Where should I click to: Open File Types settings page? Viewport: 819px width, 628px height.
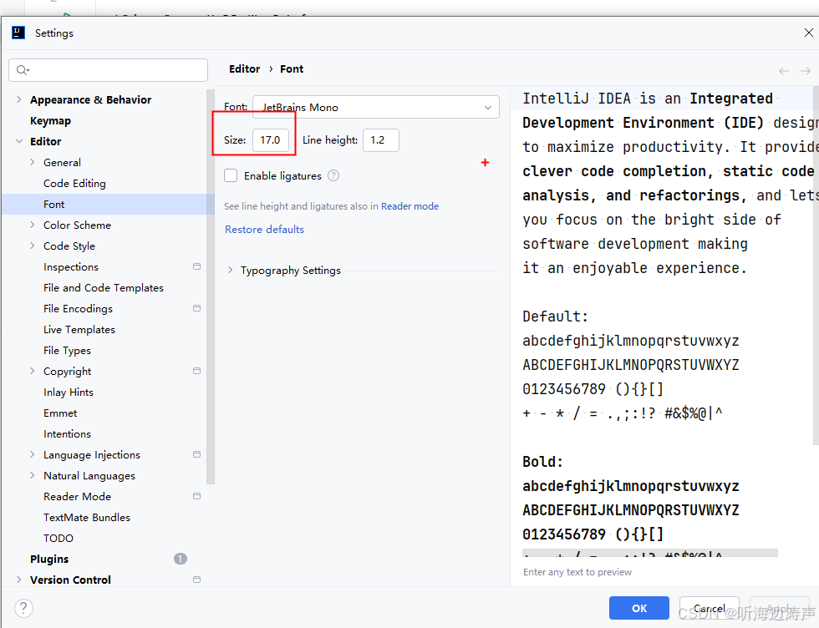coord(68,350)
